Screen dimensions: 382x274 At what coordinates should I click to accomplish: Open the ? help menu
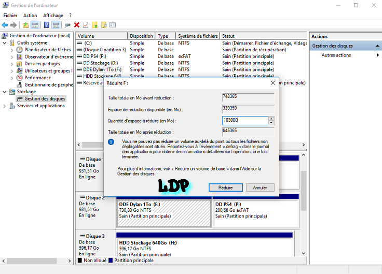(x=70, y=16)
